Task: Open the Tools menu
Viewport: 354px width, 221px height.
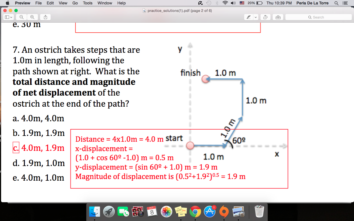Action: pyautogui.click(x=87, y=3)
